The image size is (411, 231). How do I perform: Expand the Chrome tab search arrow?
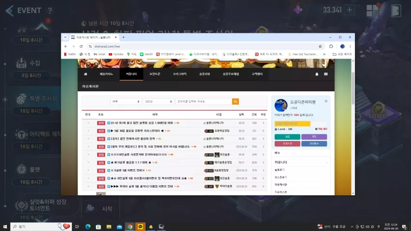(65, 37)
